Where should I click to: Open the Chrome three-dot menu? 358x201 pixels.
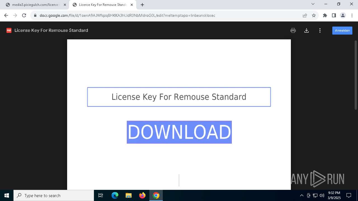(x=352, y=15)
